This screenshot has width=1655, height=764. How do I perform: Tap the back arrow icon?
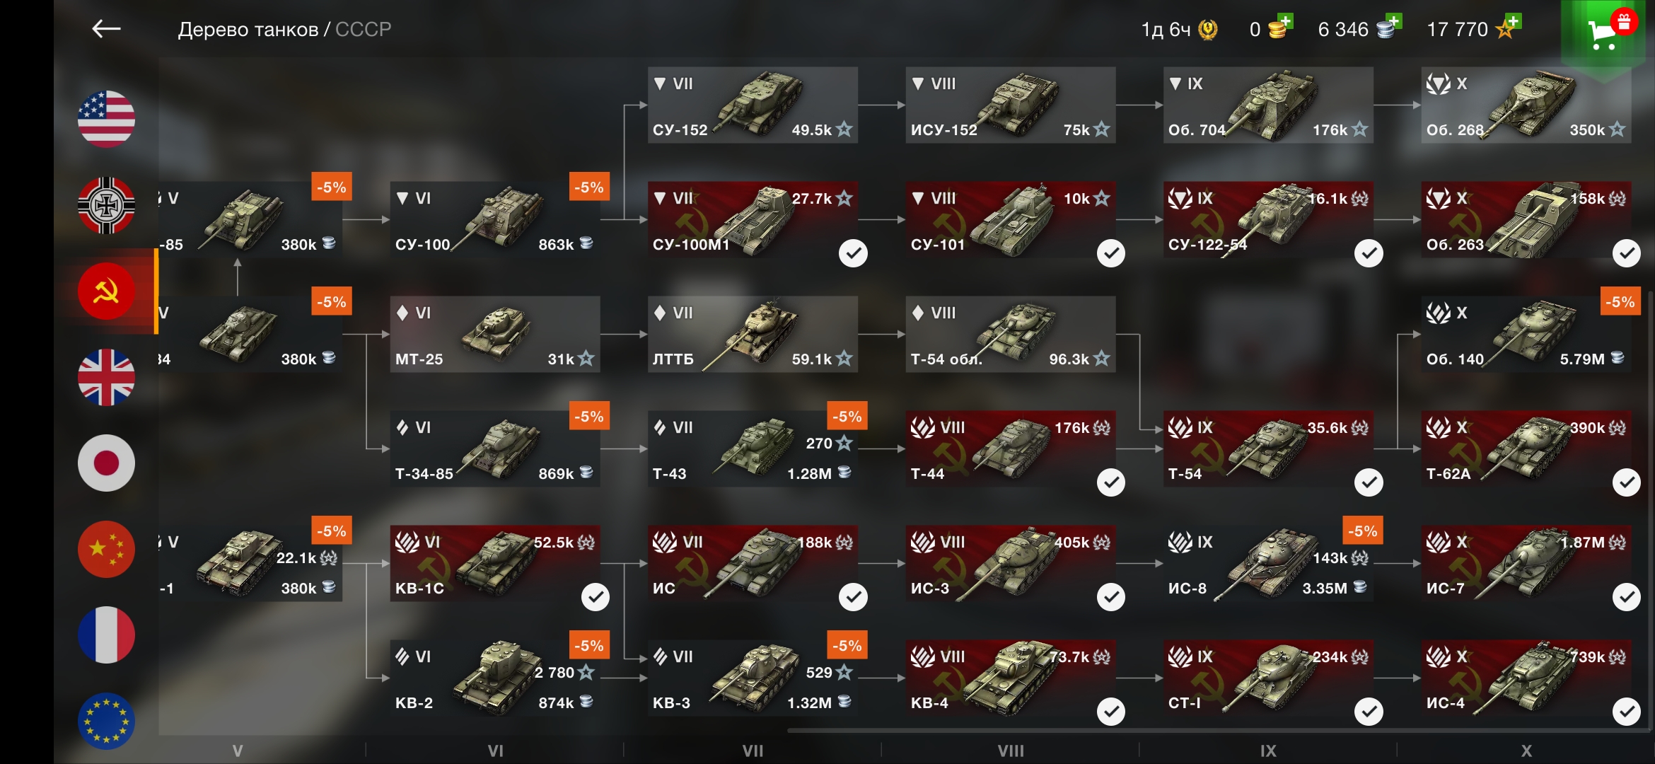point(106,29)
